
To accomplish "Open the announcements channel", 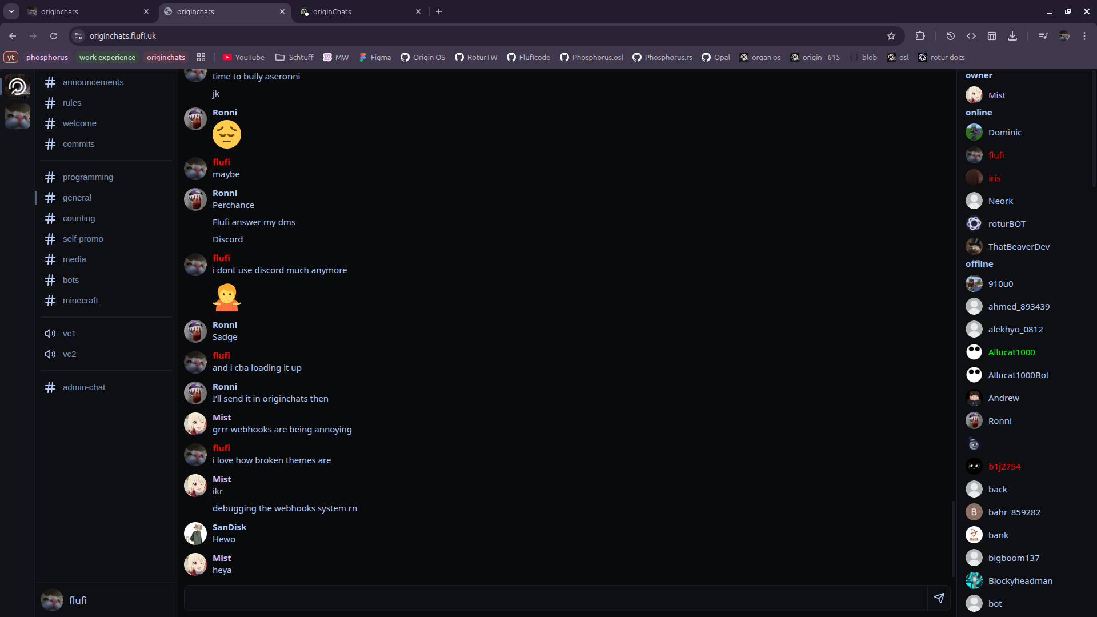I will pos(93,82).
